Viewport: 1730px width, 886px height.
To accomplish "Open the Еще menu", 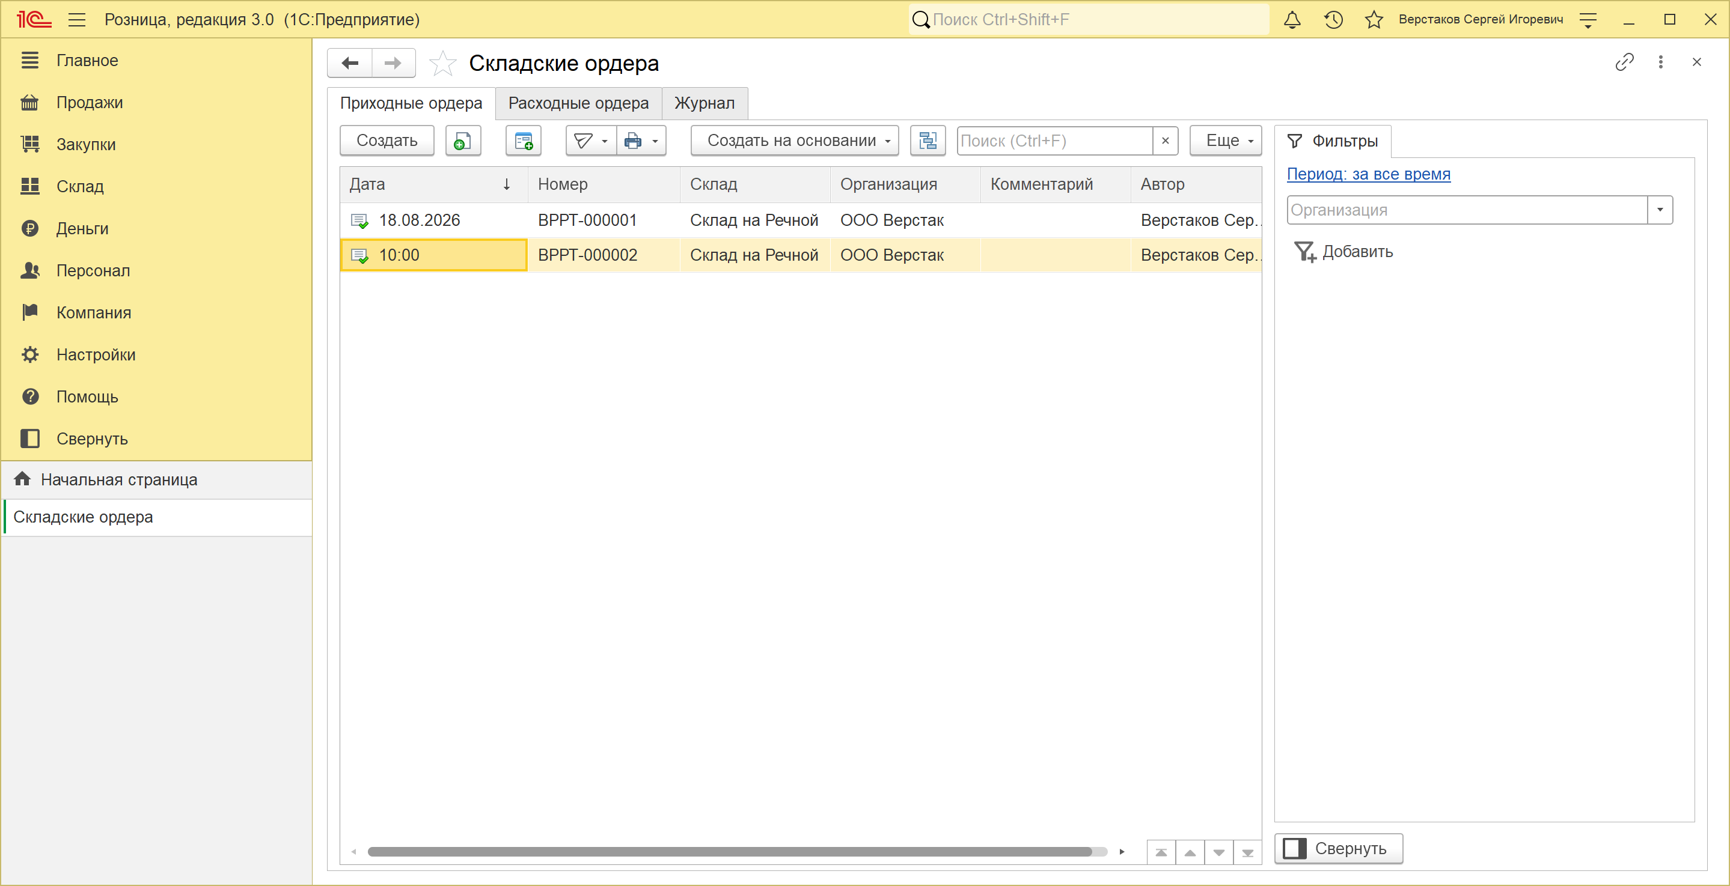I will coord(1226,141).
